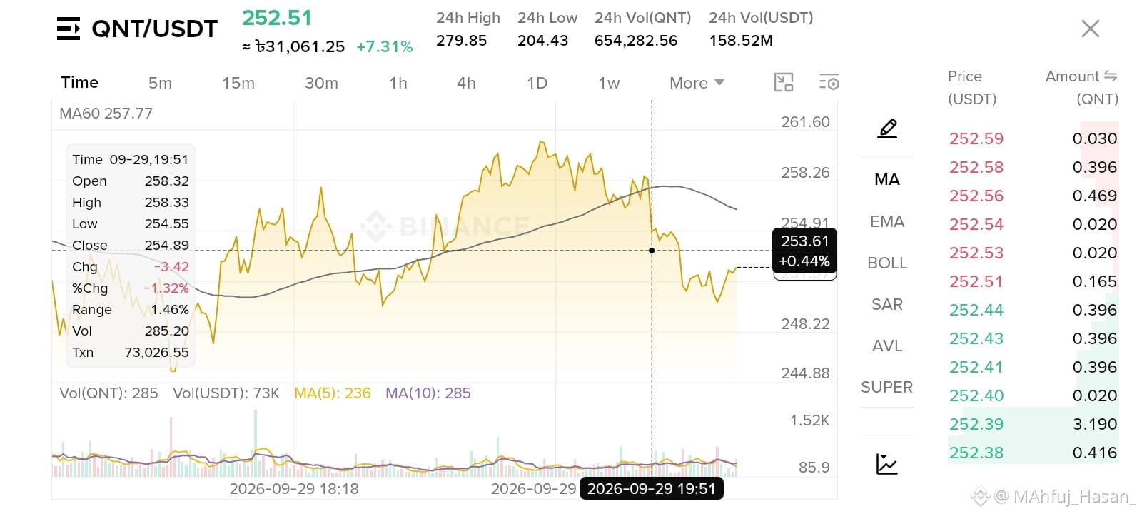Screen dimensions: 1142x514
Task: Switch to the 1D timeframe tab
Action: tap(537, 83)
